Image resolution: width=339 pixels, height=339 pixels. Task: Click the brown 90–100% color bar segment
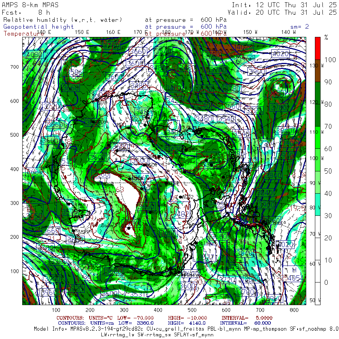pyautogui.click(x=318, y=71)
